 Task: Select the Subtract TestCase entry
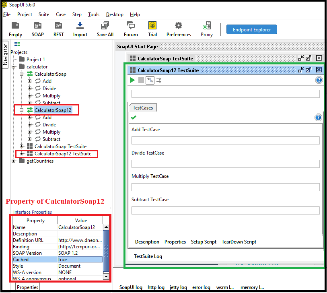click(x=150, y=200)
